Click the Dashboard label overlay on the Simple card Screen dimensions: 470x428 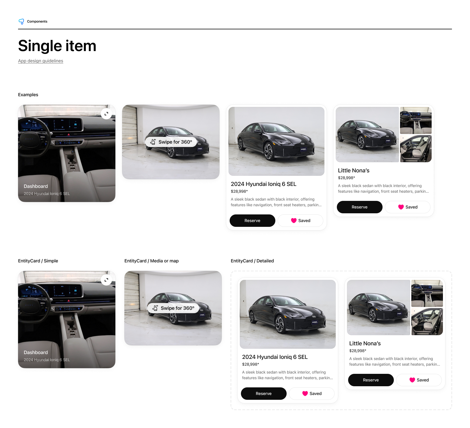36,352
